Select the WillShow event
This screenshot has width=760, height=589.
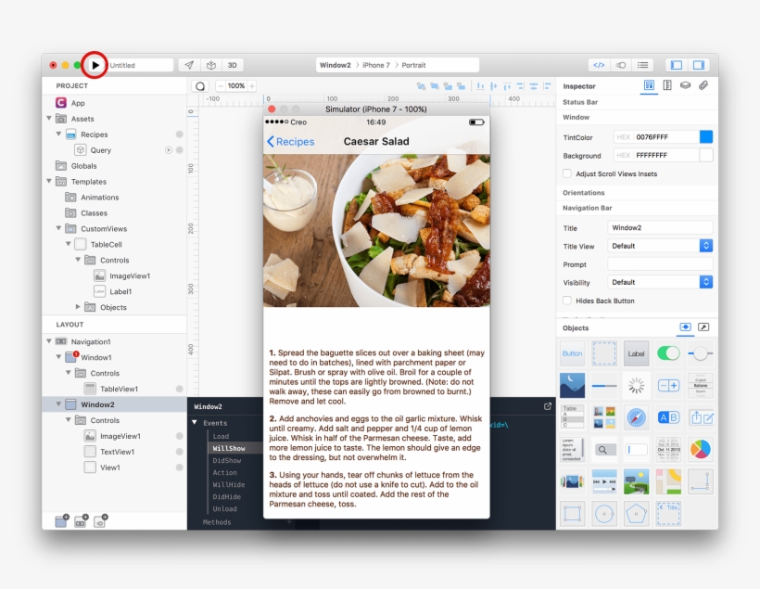tap(228, 448)
